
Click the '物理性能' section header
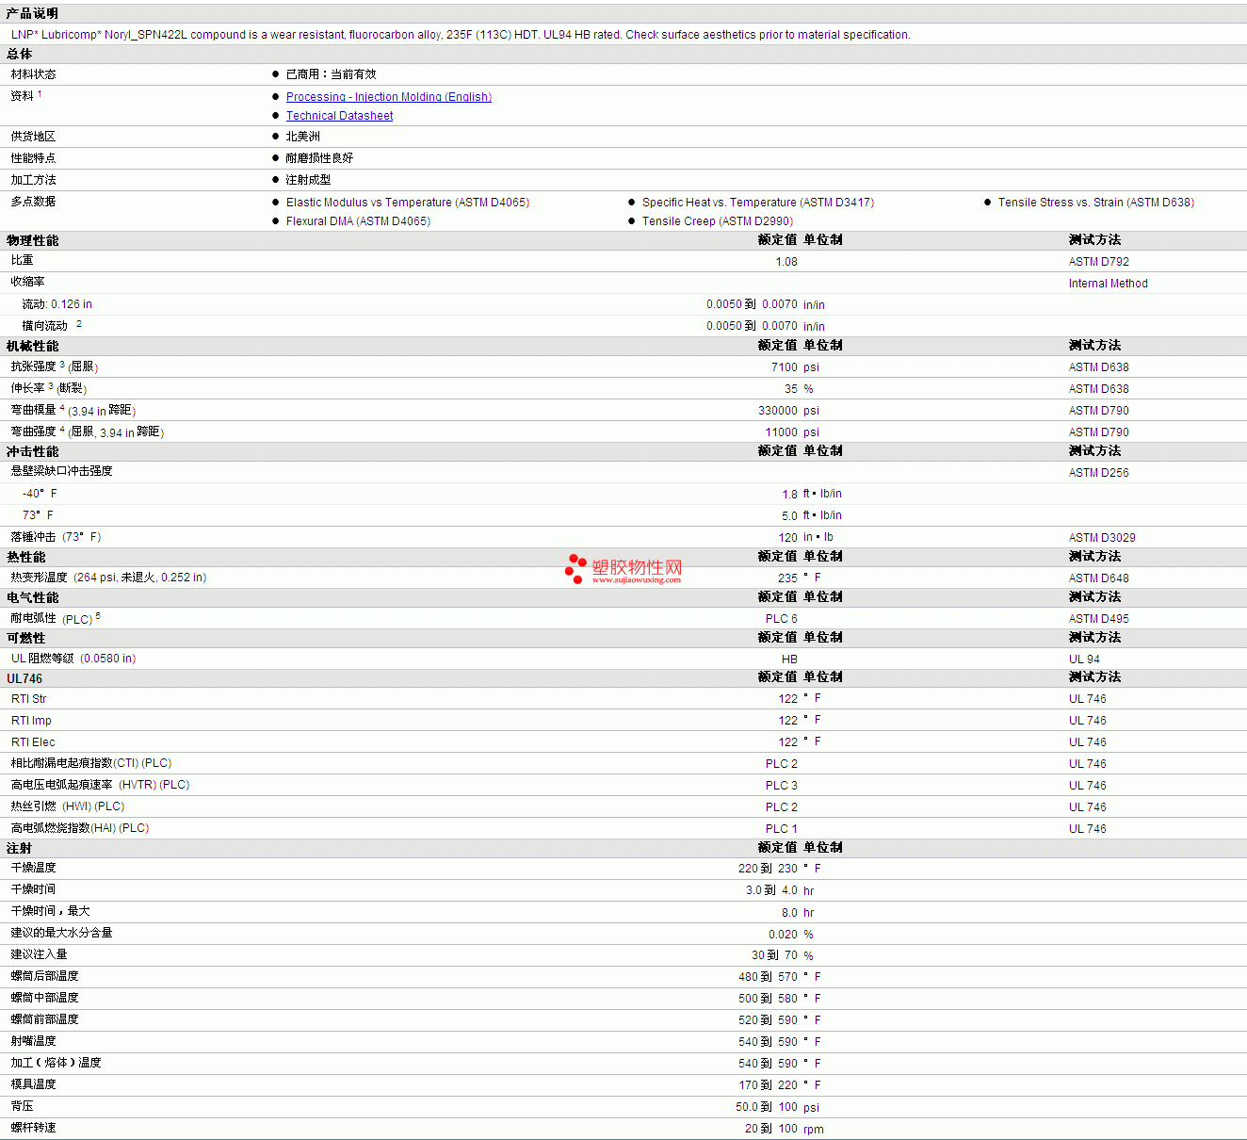coord(33,240)
